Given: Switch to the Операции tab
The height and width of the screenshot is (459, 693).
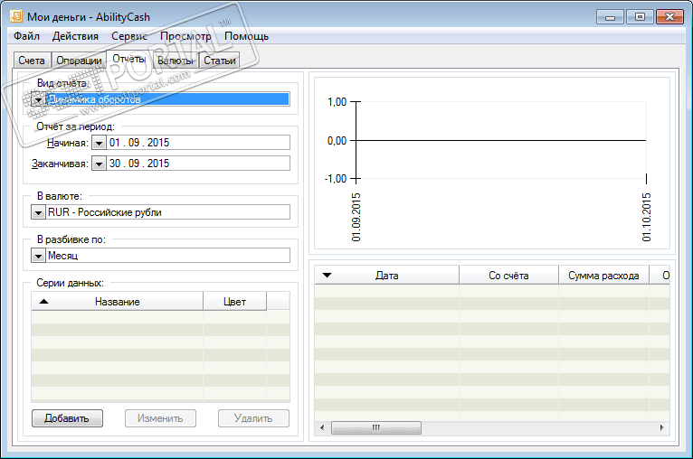Looking at the screenshot, I should pyautogui.click(x=79, y=61).
